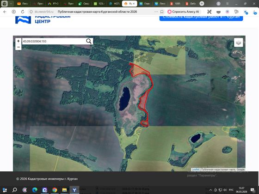Open Windows search from the taskbar

[15, 190]
